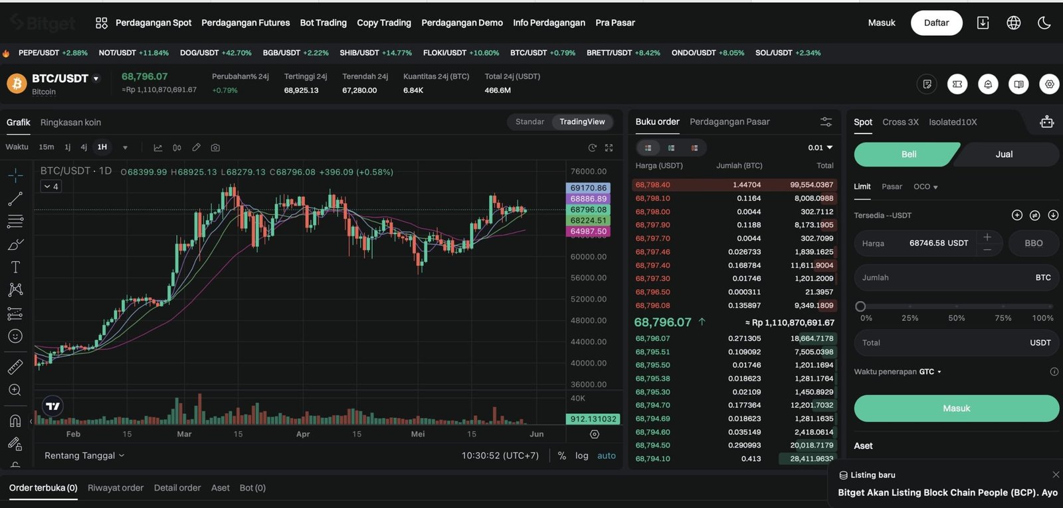This screenshot has height=508, width=1063.
Task: Select the chart patterns tool
Action: pyautogui.click(x=15, y=290)
